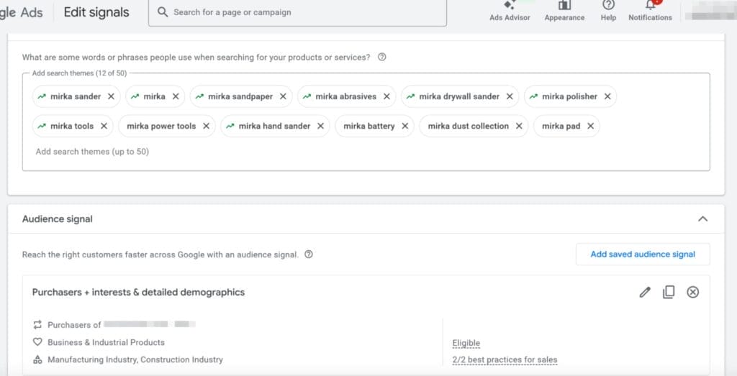Remove the 'mirka power tools' search theme
The image size is (737, 376).
206,126
